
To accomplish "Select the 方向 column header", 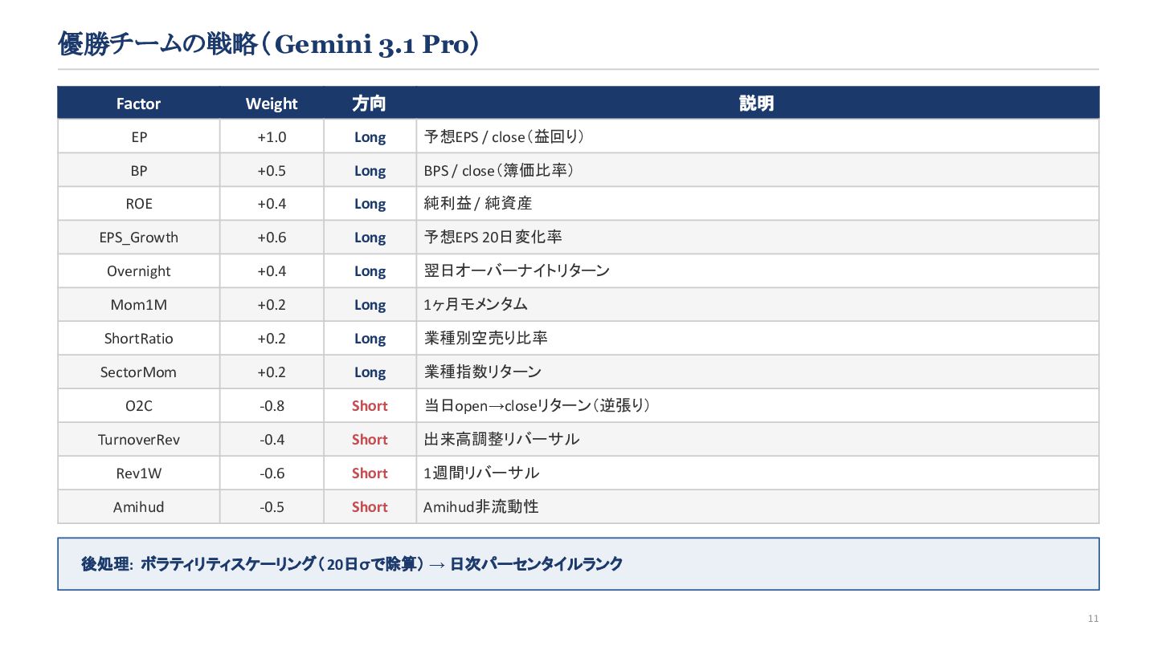I will [370, 104].
